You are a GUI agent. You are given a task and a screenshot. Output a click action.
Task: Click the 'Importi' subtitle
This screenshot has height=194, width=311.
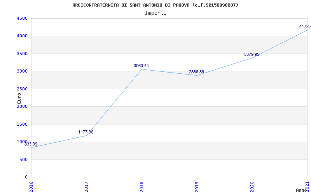(155, 13)
